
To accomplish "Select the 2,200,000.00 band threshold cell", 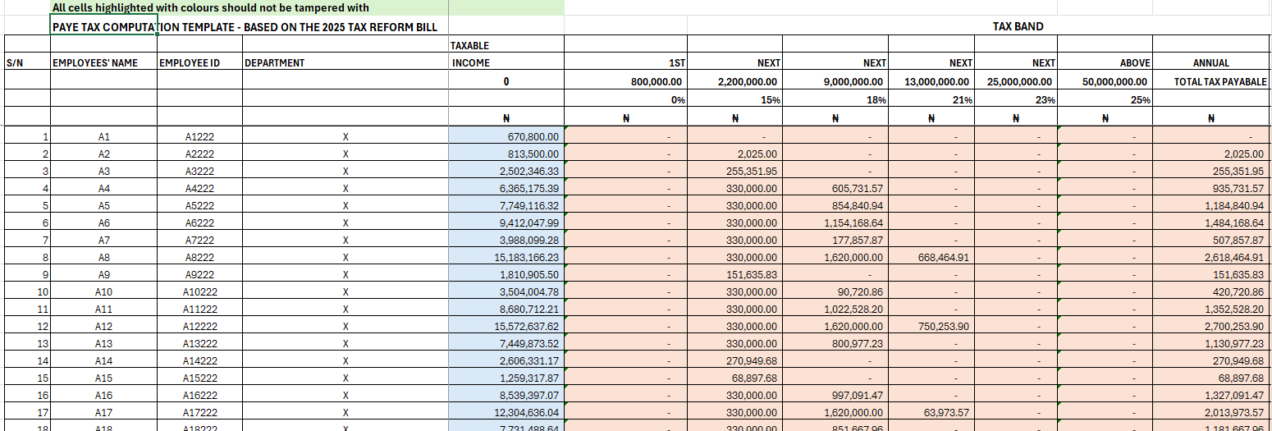I will 734,81.
